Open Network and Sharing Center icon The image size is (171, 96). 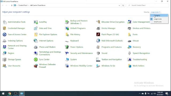coord(5,47)
